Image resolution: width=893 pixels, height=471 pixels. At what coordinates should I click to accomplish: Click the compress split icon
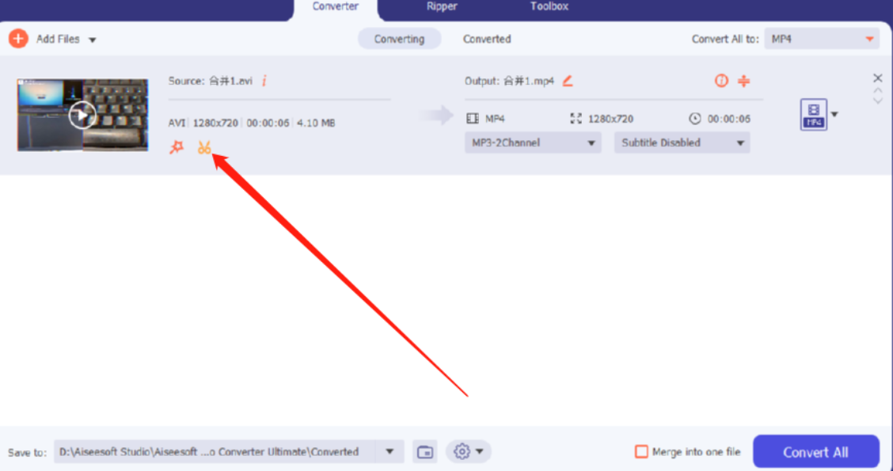click(743, 81)
